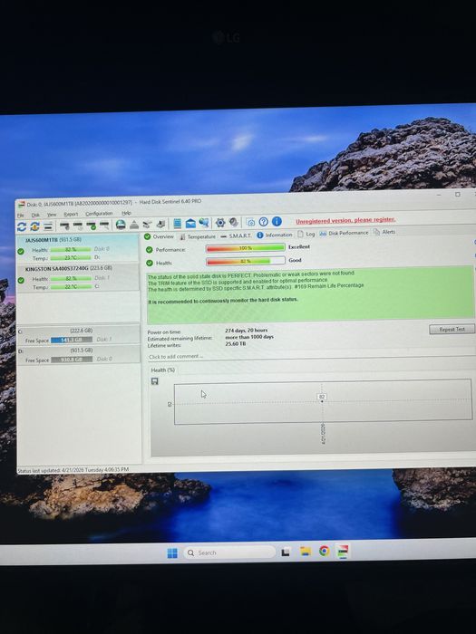Click the Health (%) graph tab

point(163,370)
